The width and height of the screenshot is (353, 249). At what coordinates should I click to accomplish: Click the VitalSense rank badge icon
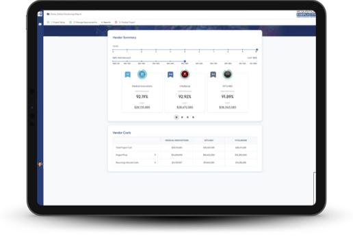tap(170, 75)
